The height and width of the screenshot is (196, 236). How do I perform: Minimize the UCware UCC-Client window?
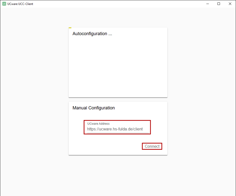[208, 4]
